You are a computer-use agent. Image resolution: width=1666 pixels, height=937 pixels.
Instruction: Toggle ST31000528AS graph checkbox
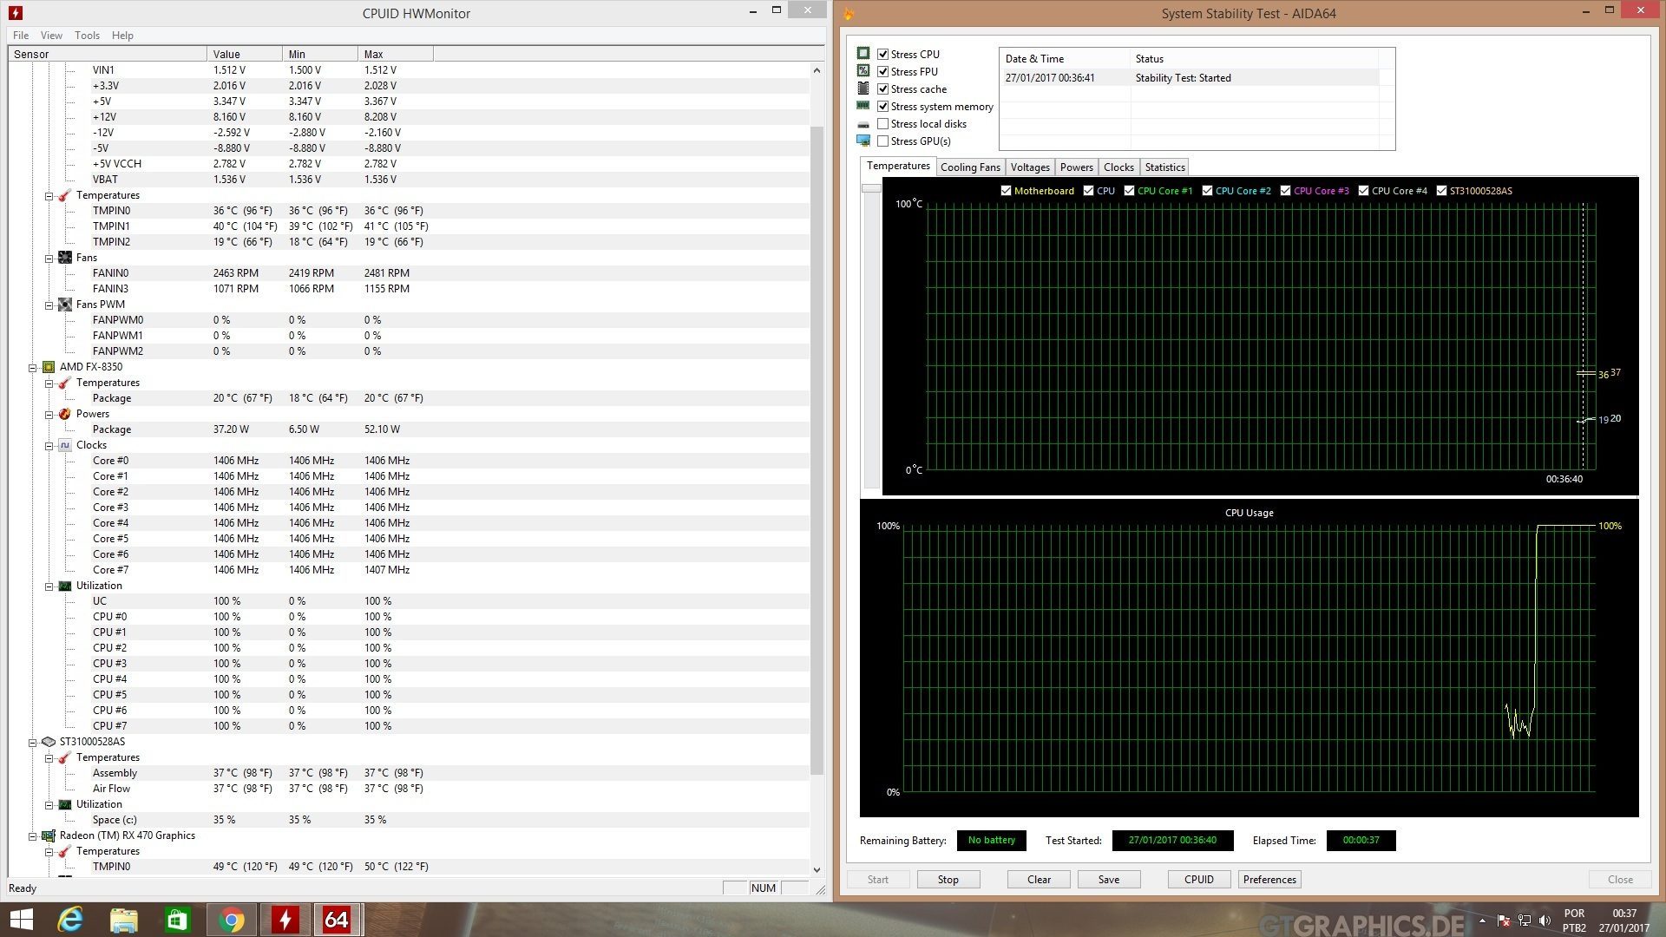(1441, 191)
